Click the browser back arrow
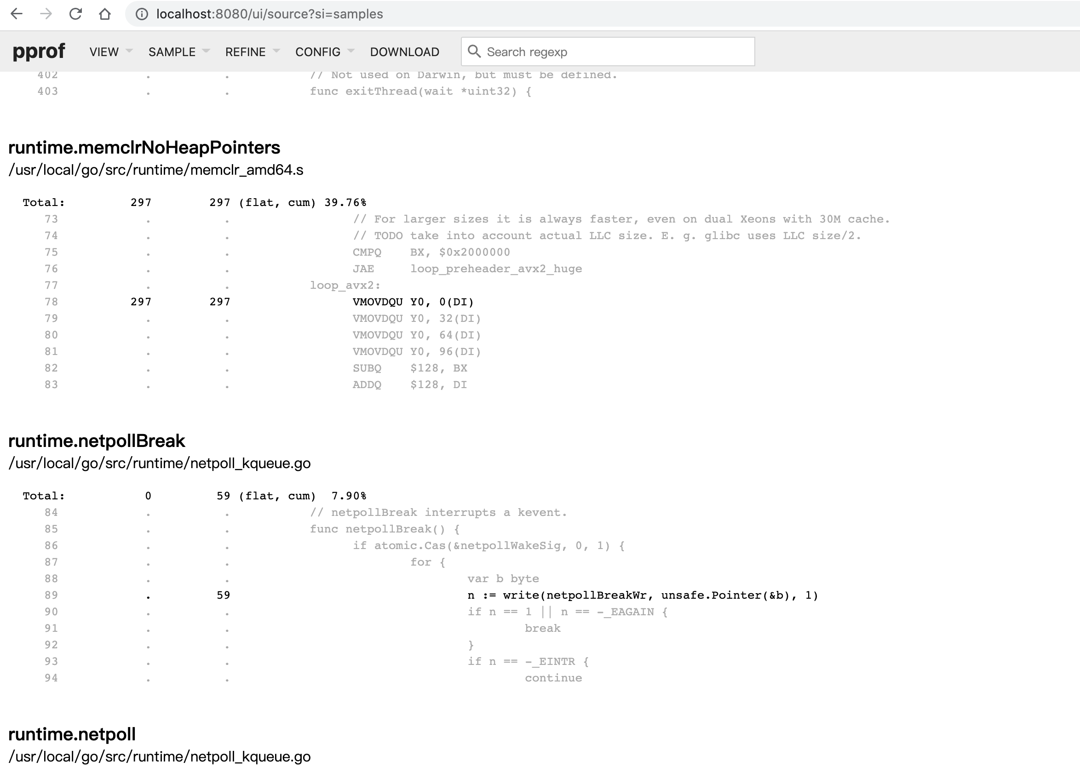The image size is (1080, 767). coord(17,14)
